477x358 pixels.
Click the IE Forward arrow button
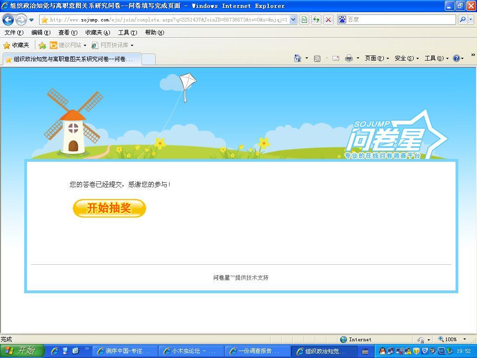21,20
